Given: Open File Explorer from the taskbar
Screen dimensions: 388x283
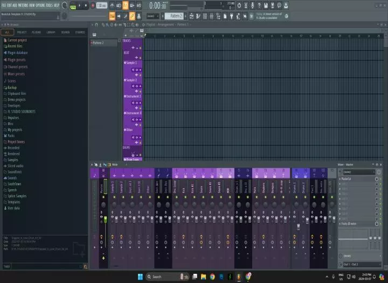Looking at the screenshot, I should (x=203, y=277).
